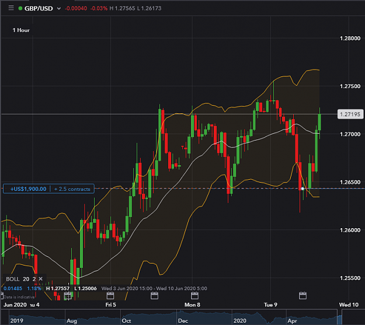This screenshot has width=365, height=325.
Task: Change the 1 Hour timeframe label
Action: click(x=21, y=30)
